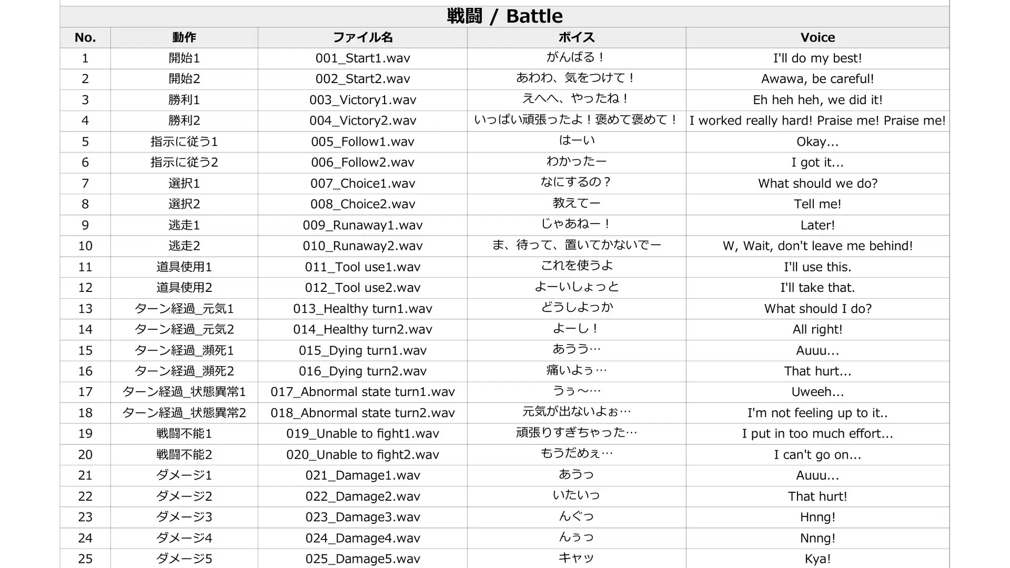Click the ボイス column header

(577, 37)
